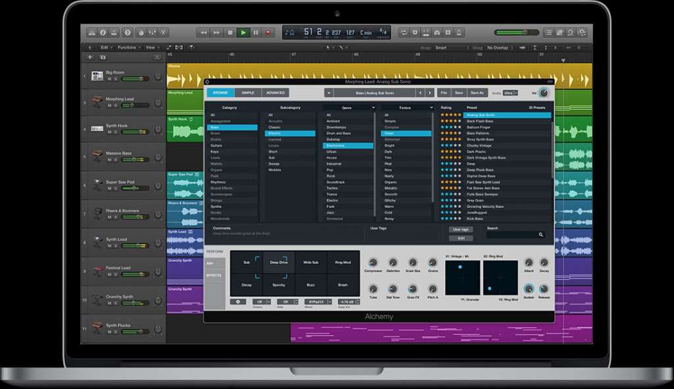
Task: Solo the Synth Hook track
Action: (x=116, y=132)
